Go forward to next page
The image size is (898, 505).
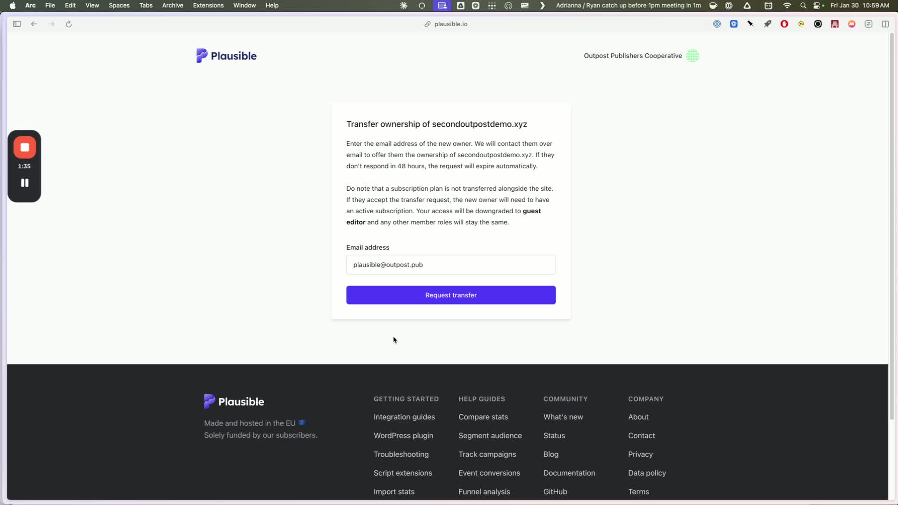pyautogui.click(x=51, y=24)
